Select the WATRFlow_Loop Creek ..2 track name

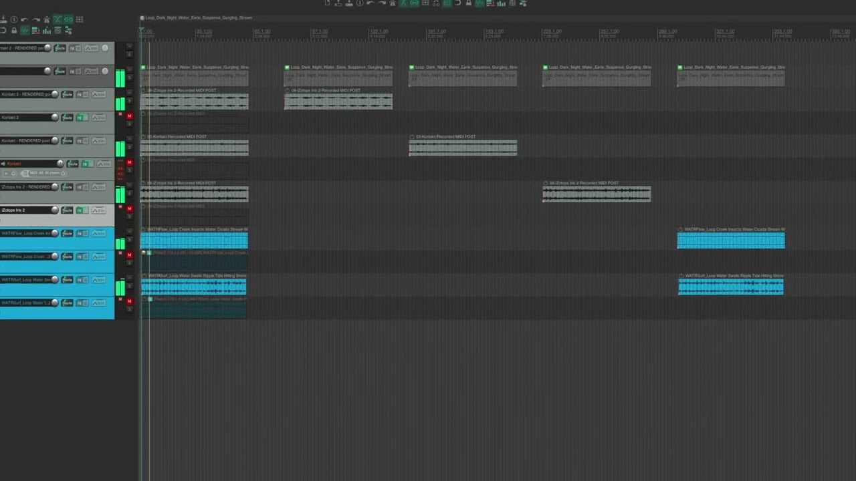26,257
